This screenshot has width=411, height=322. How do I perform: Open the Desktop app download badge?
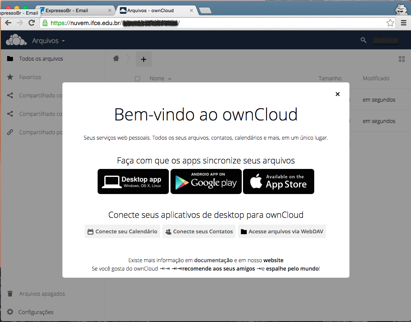coord(133,181)
